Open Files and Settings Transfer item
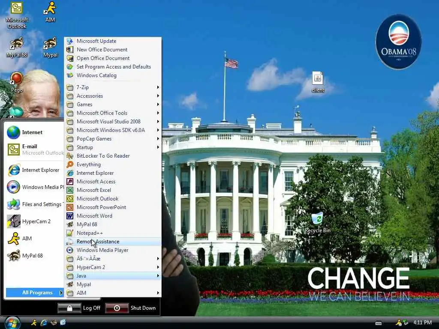439x329 pixels. [x=34, y=204]
